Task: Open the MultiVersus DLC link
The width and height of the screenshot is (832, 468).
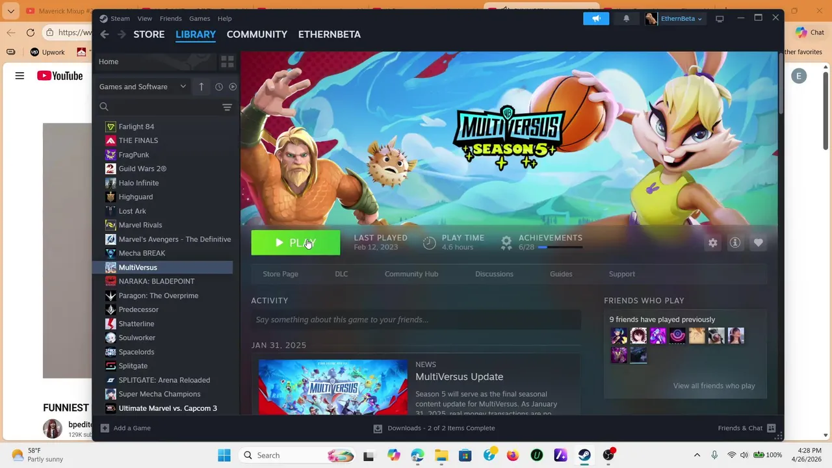Action: (341, 274)
